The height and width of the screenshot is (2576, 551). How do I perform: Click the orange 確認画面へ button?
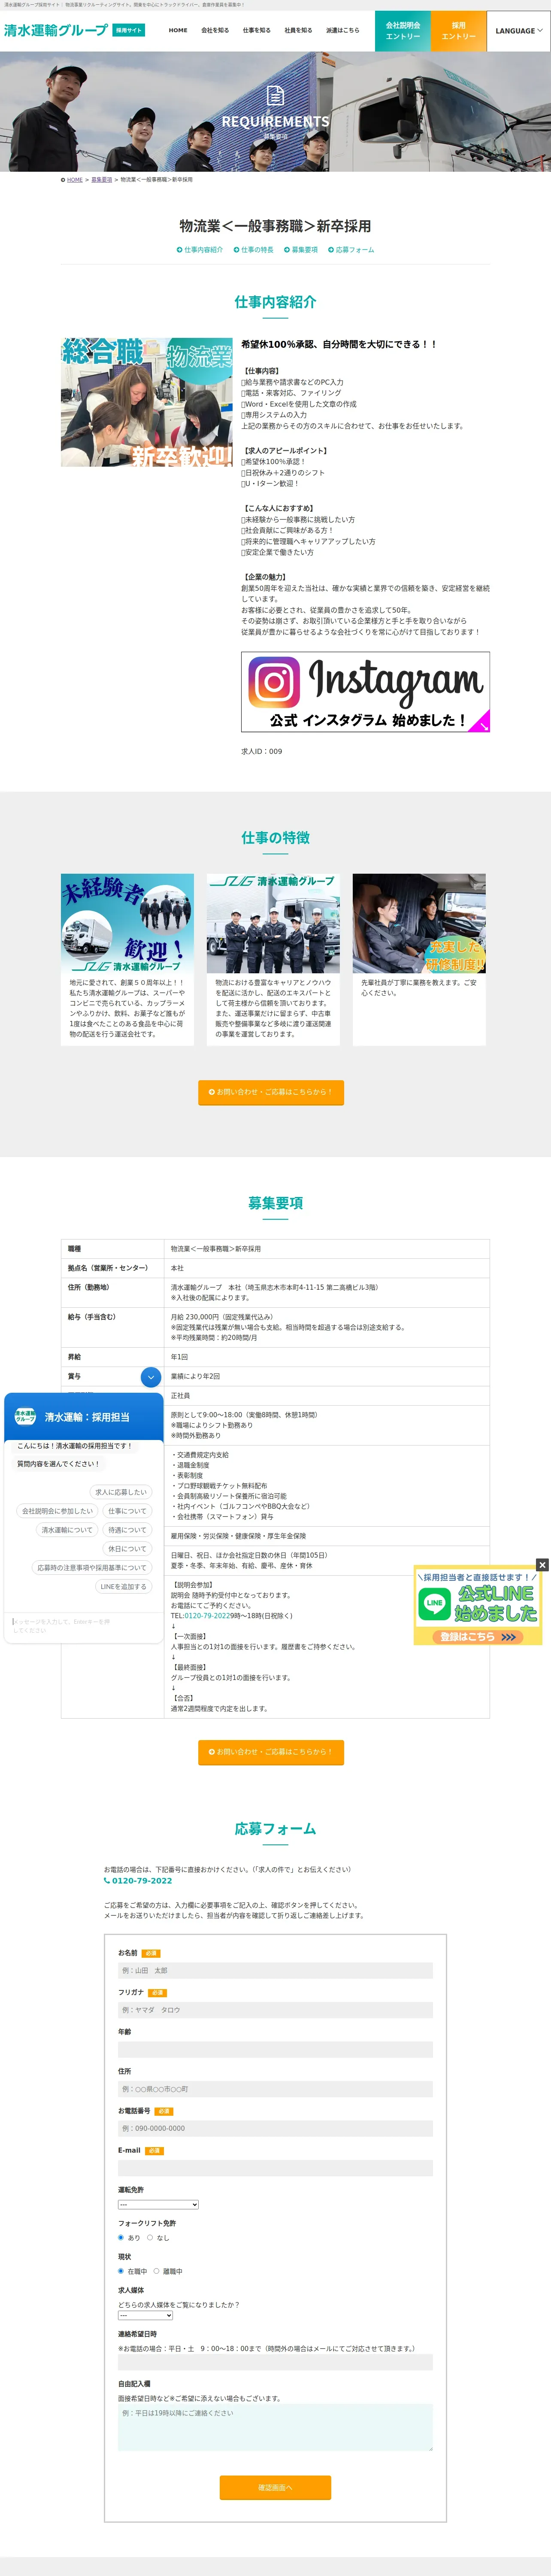275,2487
